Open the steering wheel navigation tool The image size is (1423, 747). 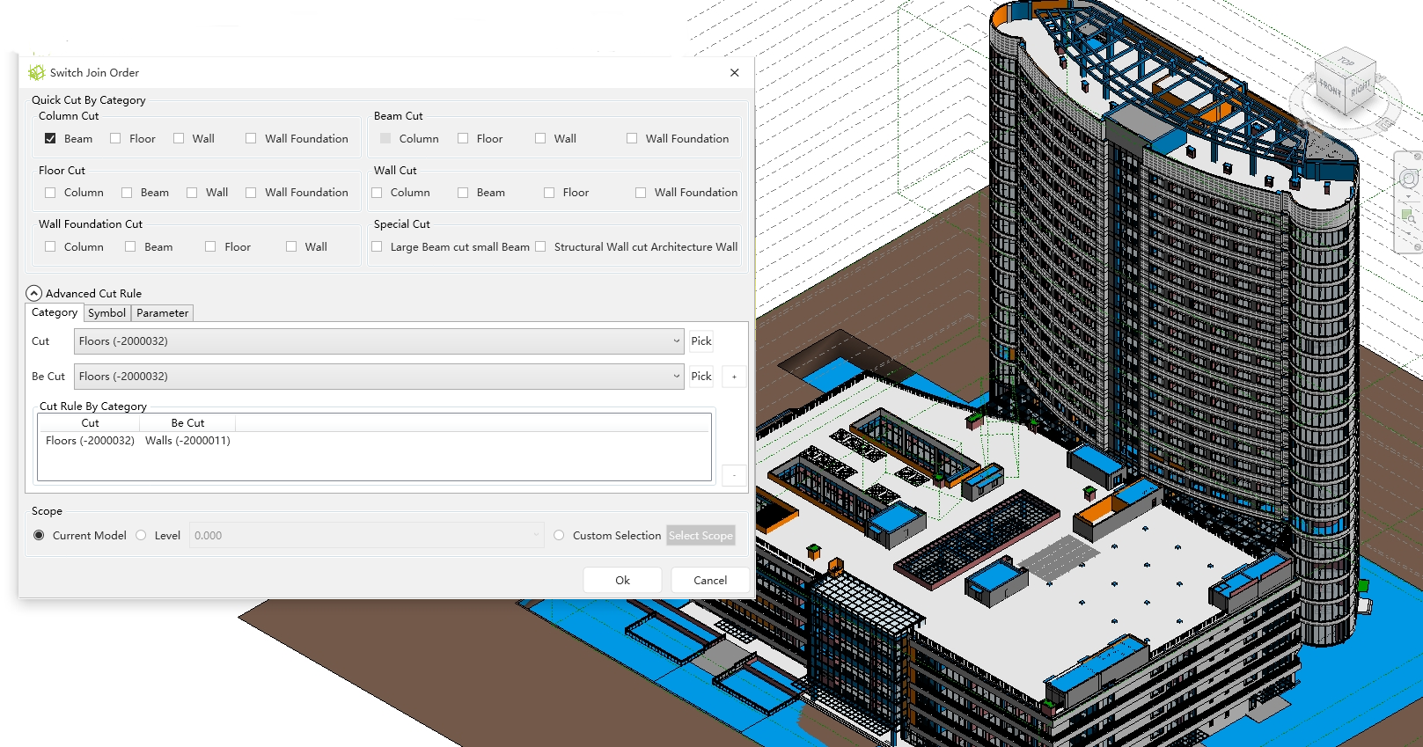(1409, 179)
